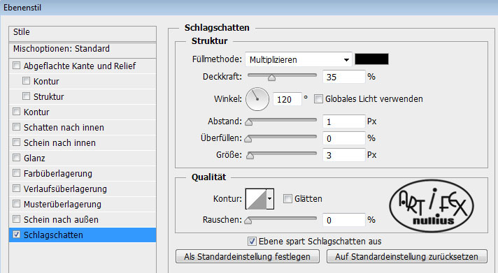
Task: Select Abgeflachte Kante und Relief row label
Action: [x=80, y=66]
